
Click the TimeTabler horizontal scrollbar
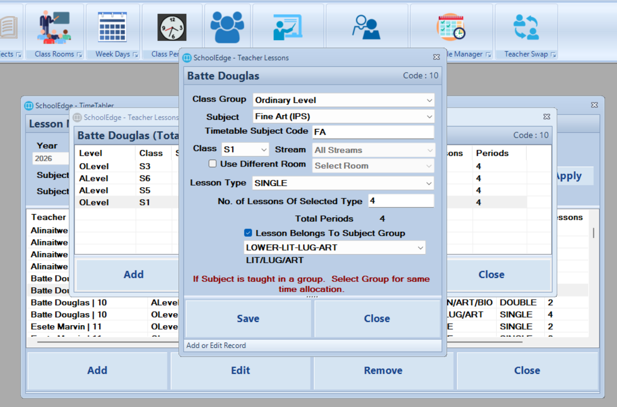(280, 342)
